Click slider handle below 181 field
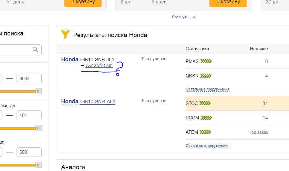289x171 pixels. [39, 128]
